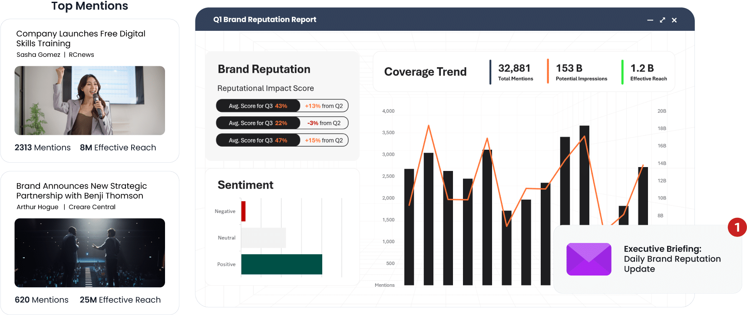Viewport: 747px width, 315px height.
Task: Click the Top Mentions heading
Action: [89, 6]
